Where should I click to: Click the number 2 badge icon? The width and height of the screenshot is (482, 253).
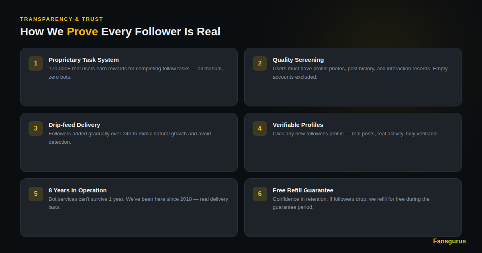tap(260, 63)
